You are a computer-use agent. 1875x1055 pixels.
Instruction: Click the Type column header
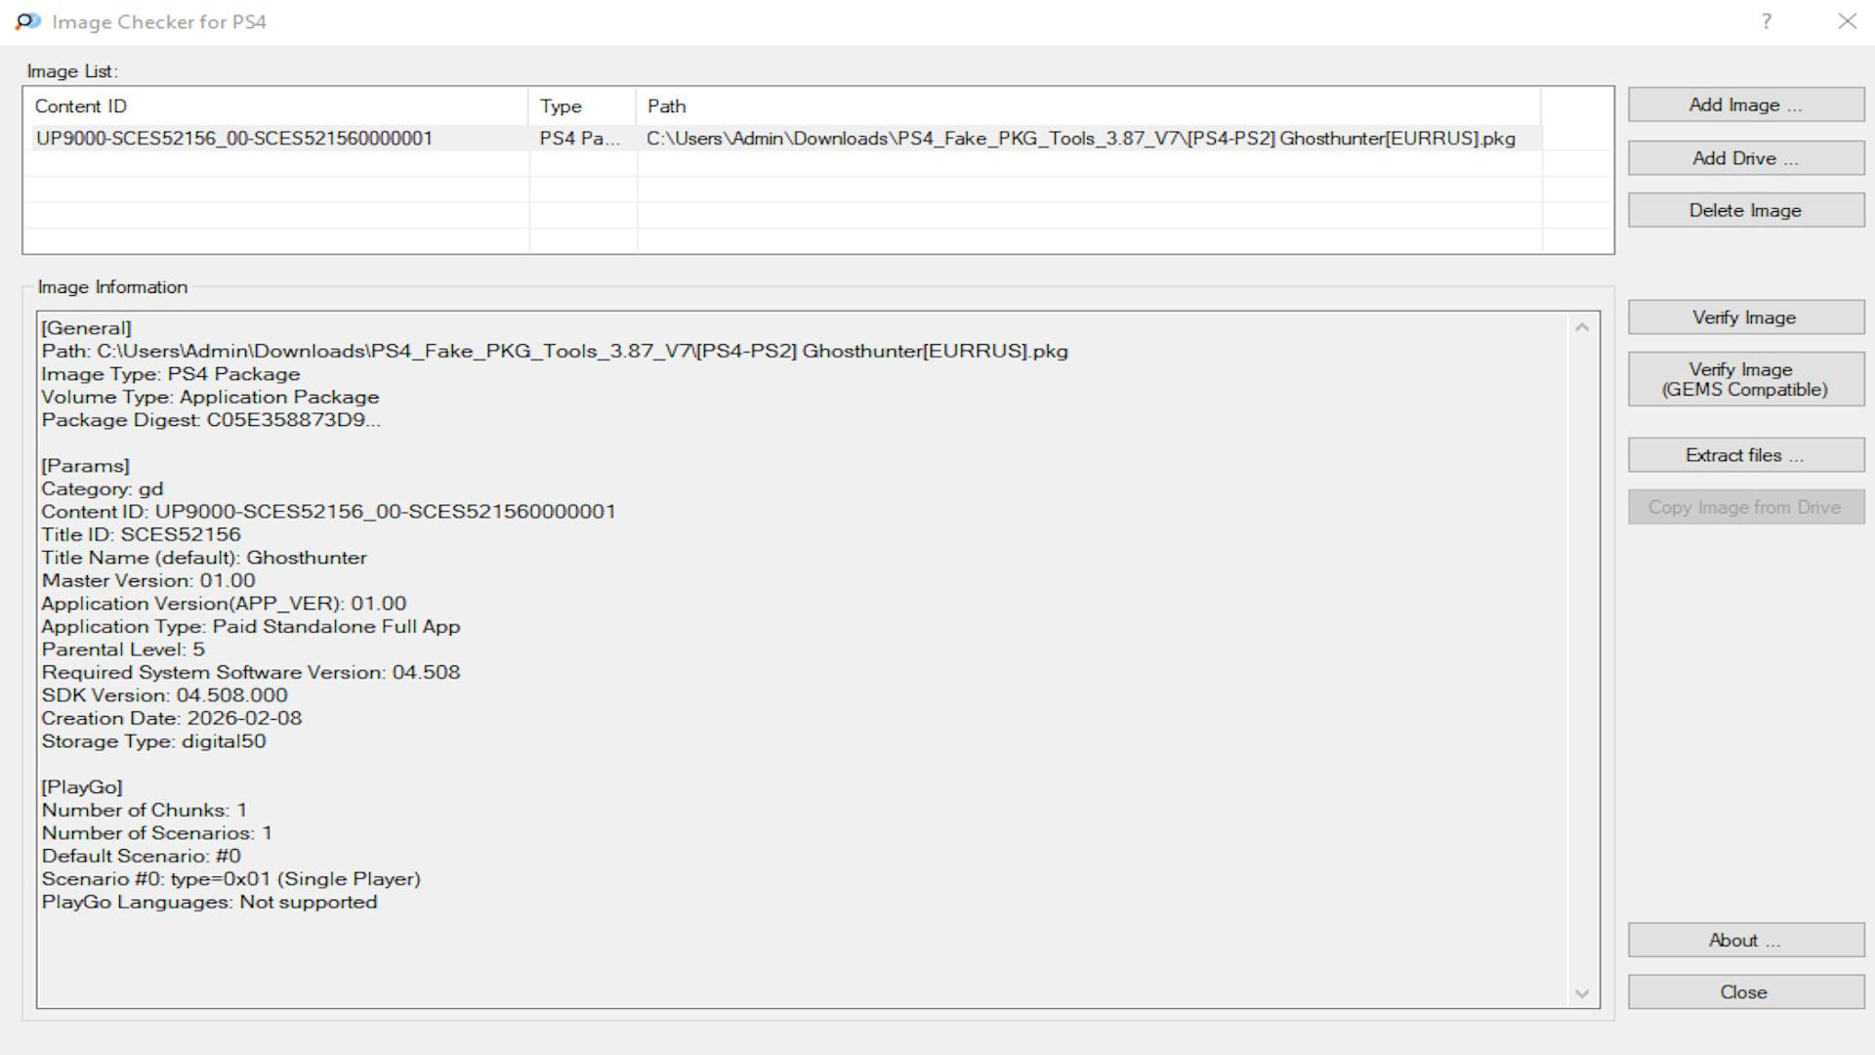581,106
